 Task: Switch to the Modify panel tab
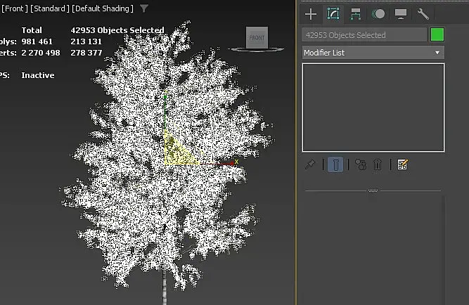[333, 14]
